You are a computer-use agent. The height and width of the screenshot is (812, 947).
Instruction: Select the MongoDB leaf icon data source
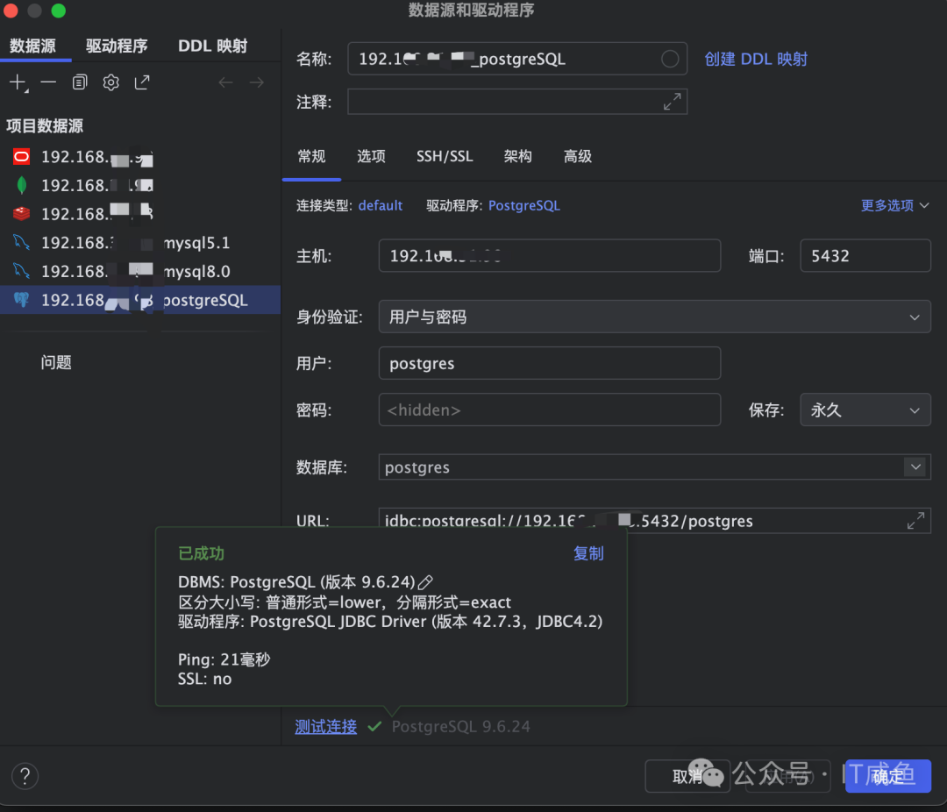[x=22, y=185]
